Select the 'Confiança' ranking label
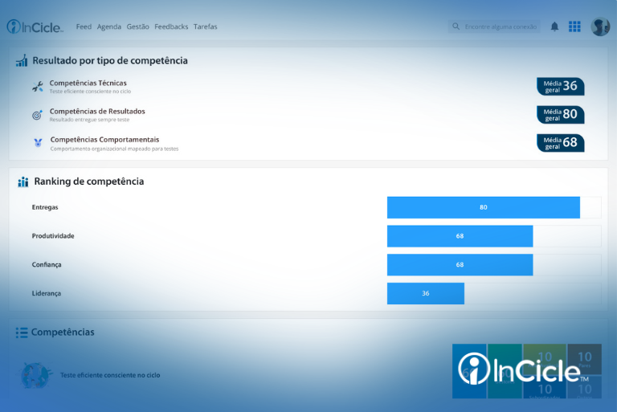 tap(47, 265)
